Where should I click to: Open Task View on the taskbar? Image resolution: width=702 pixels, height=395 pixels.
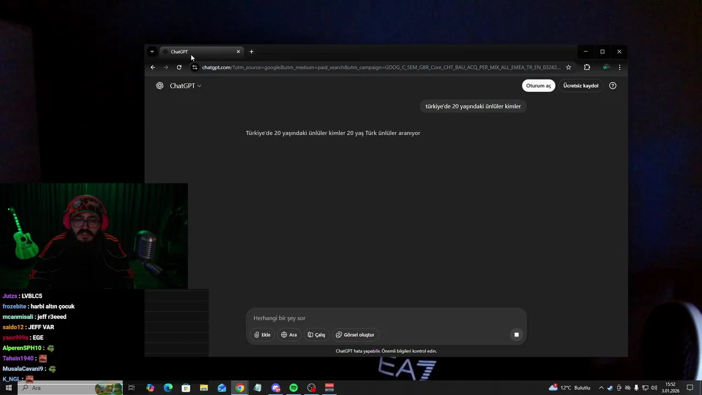(x=132, y=388)
